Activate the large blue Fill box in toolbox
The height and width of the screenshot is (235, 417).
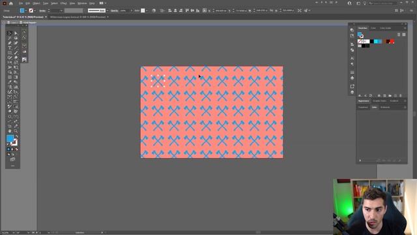[x=10, y=138]
